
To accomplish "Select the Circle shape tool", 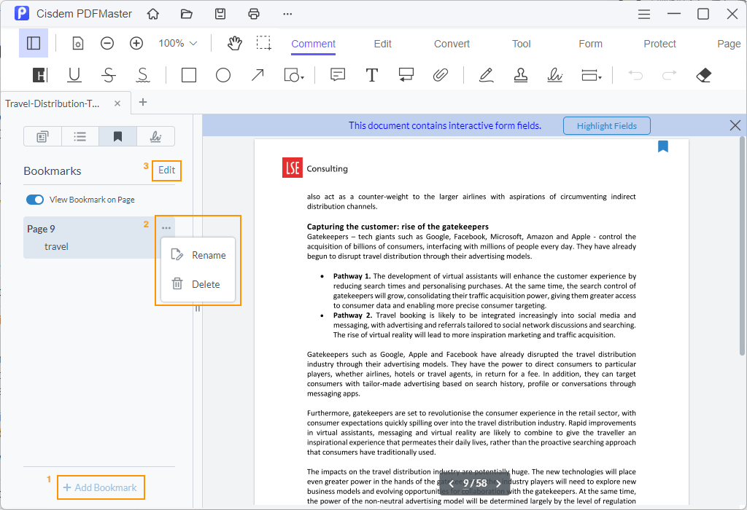I will point(223,75).
